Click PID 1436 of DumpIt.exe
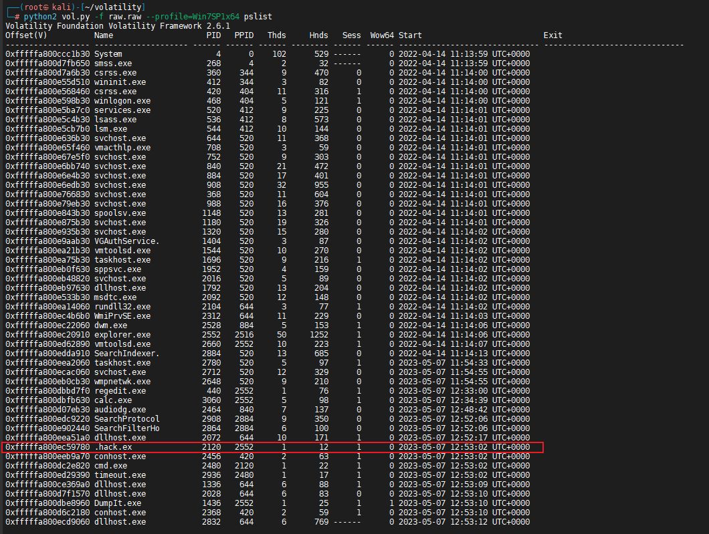This screenshot has width=709, height=534. [x=211, y=503]
